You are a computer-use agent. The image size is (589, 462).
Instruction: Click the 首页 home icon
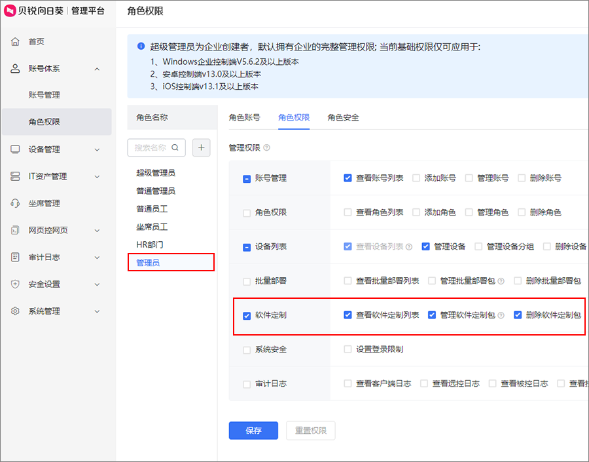point(15,41)
